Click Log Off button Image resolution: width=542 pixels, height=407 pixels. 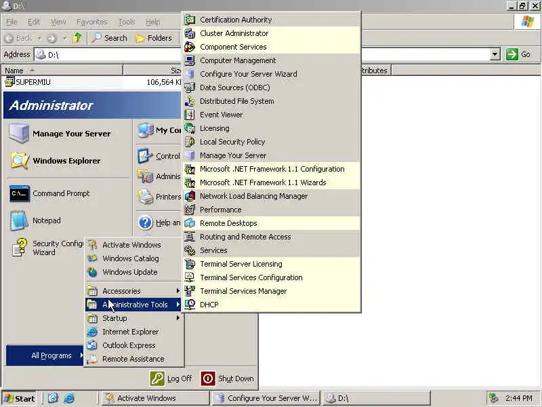pos(171,379)
